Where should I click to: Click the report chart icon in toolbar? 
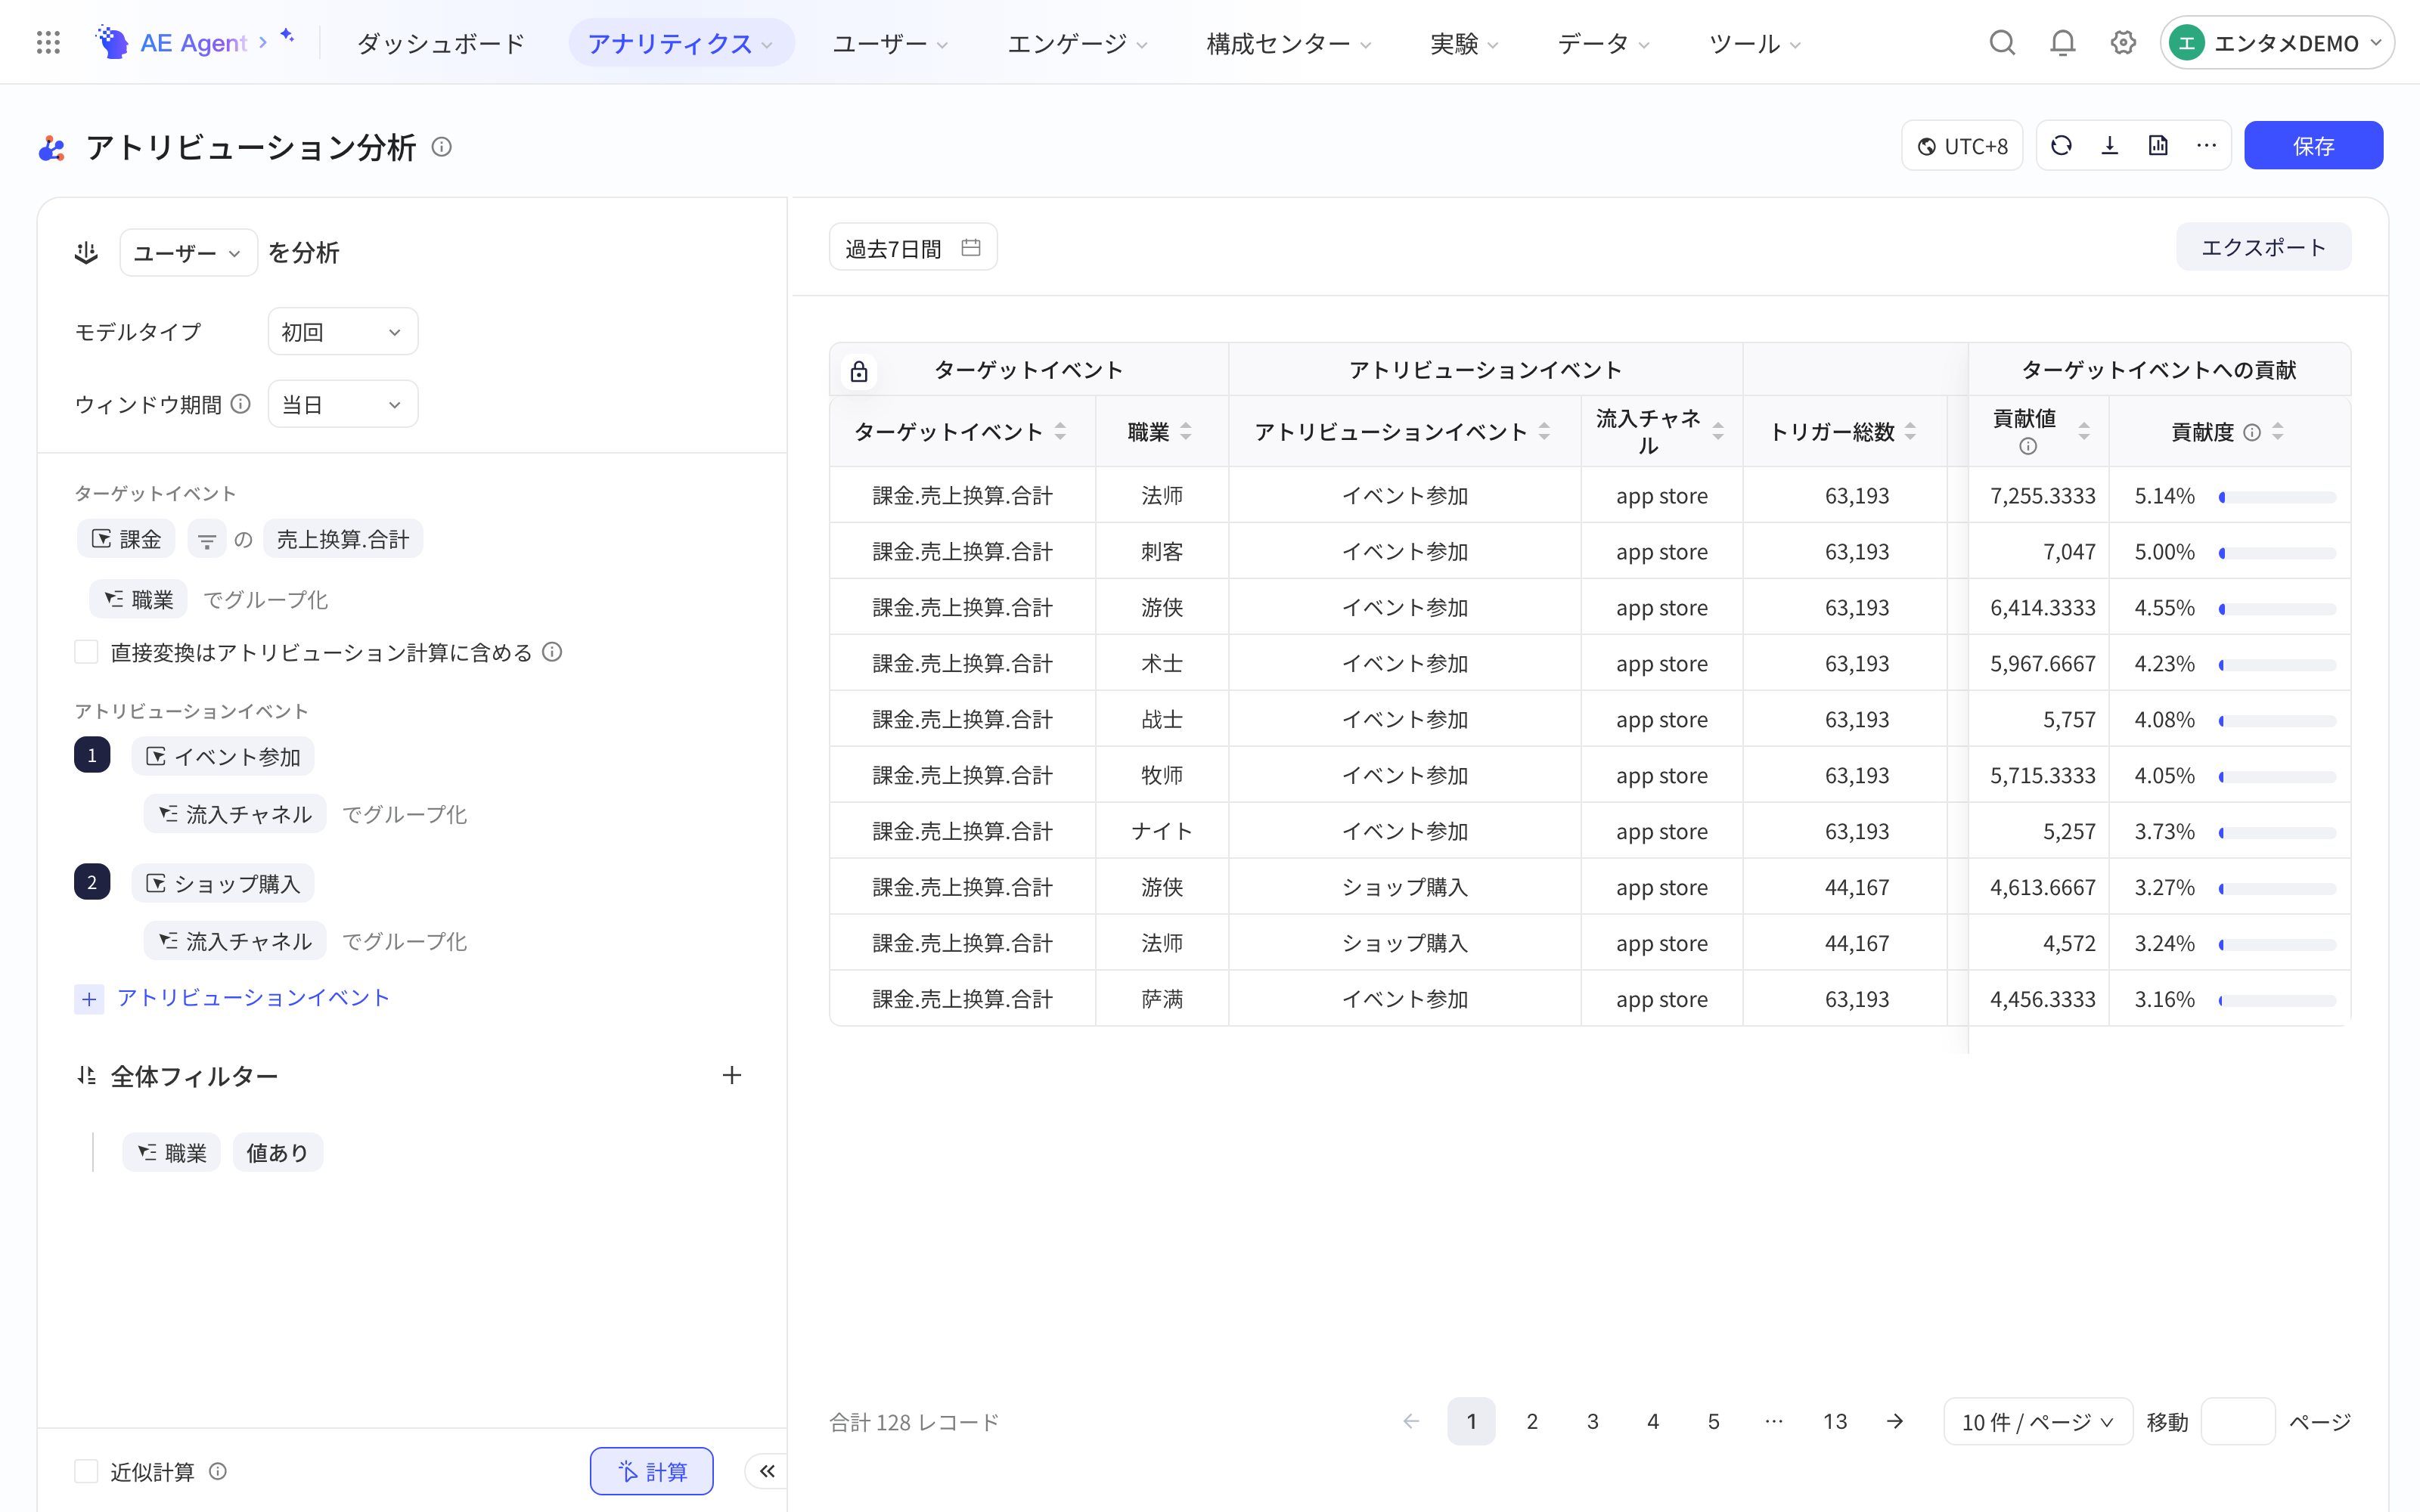click(2158, 146)
